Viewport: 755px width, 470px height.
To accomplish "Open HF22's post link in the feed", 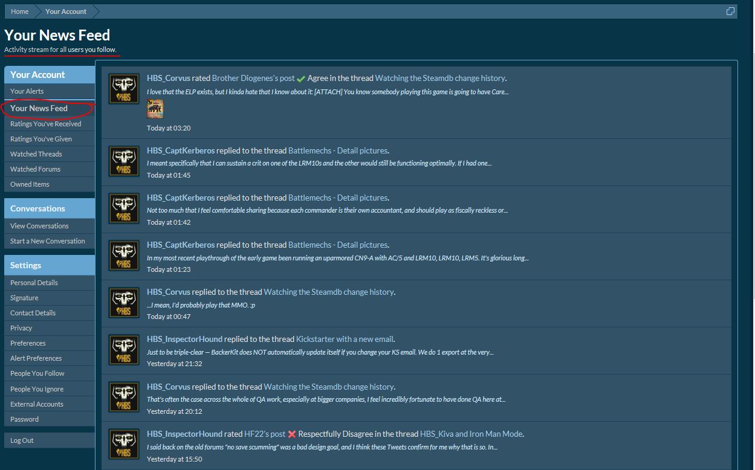I will [x=265, y=434].
